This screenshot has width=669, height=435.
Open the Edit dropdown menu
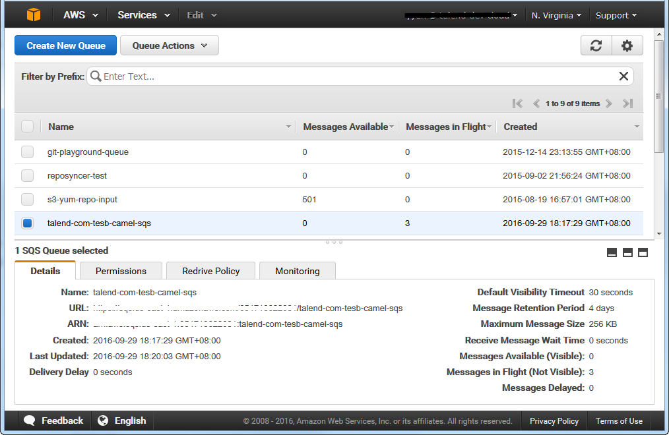(202, 15)
